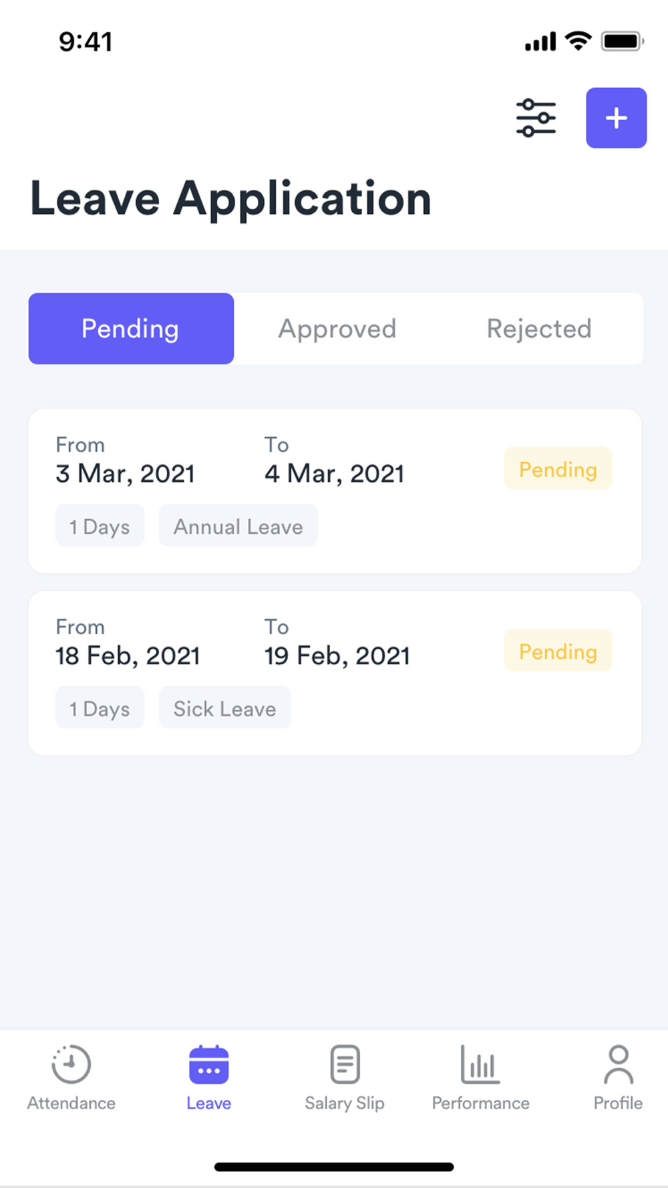
Task: Open the Performance chart icon
Action: [480, 1064]
